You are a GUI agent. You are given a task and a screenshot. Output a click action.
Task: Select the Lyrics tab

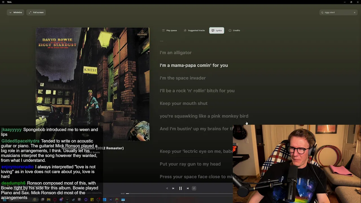coord(217,30)
